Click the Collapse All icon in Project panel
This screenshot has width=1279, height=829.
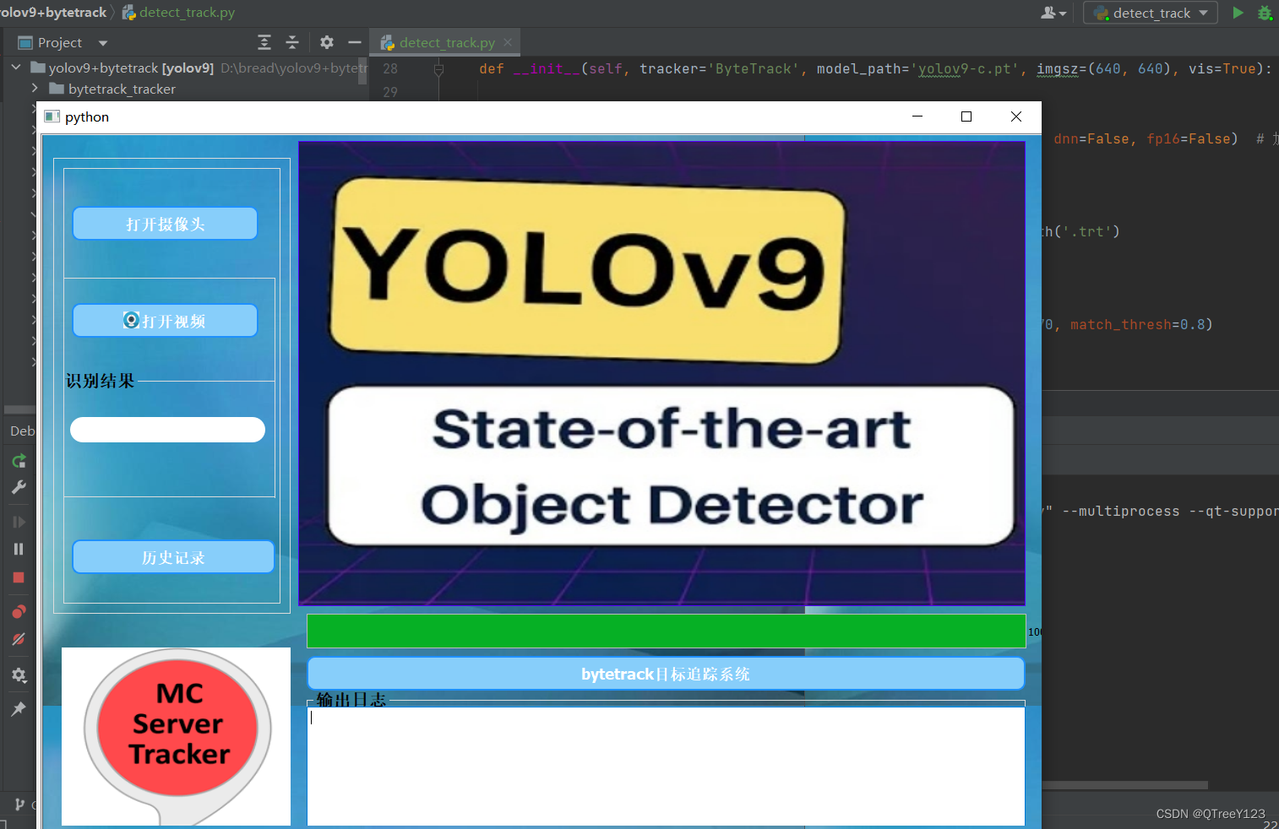pyautogui.click(x=292, y=42)
